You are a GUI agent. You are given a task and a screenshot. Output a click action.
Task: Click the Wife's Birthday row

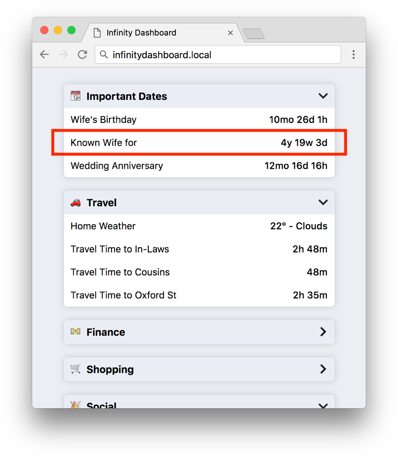click(199, 120)
